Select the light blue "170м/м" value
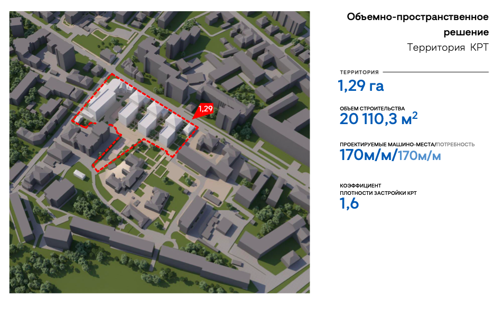The image size is (502, 310). click(419, 156)
